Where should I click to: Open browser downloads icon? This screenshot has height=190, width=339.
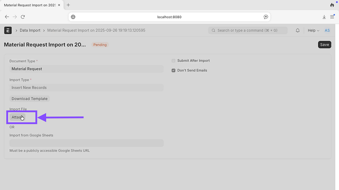pyautogui.click(x=324, y=17)
